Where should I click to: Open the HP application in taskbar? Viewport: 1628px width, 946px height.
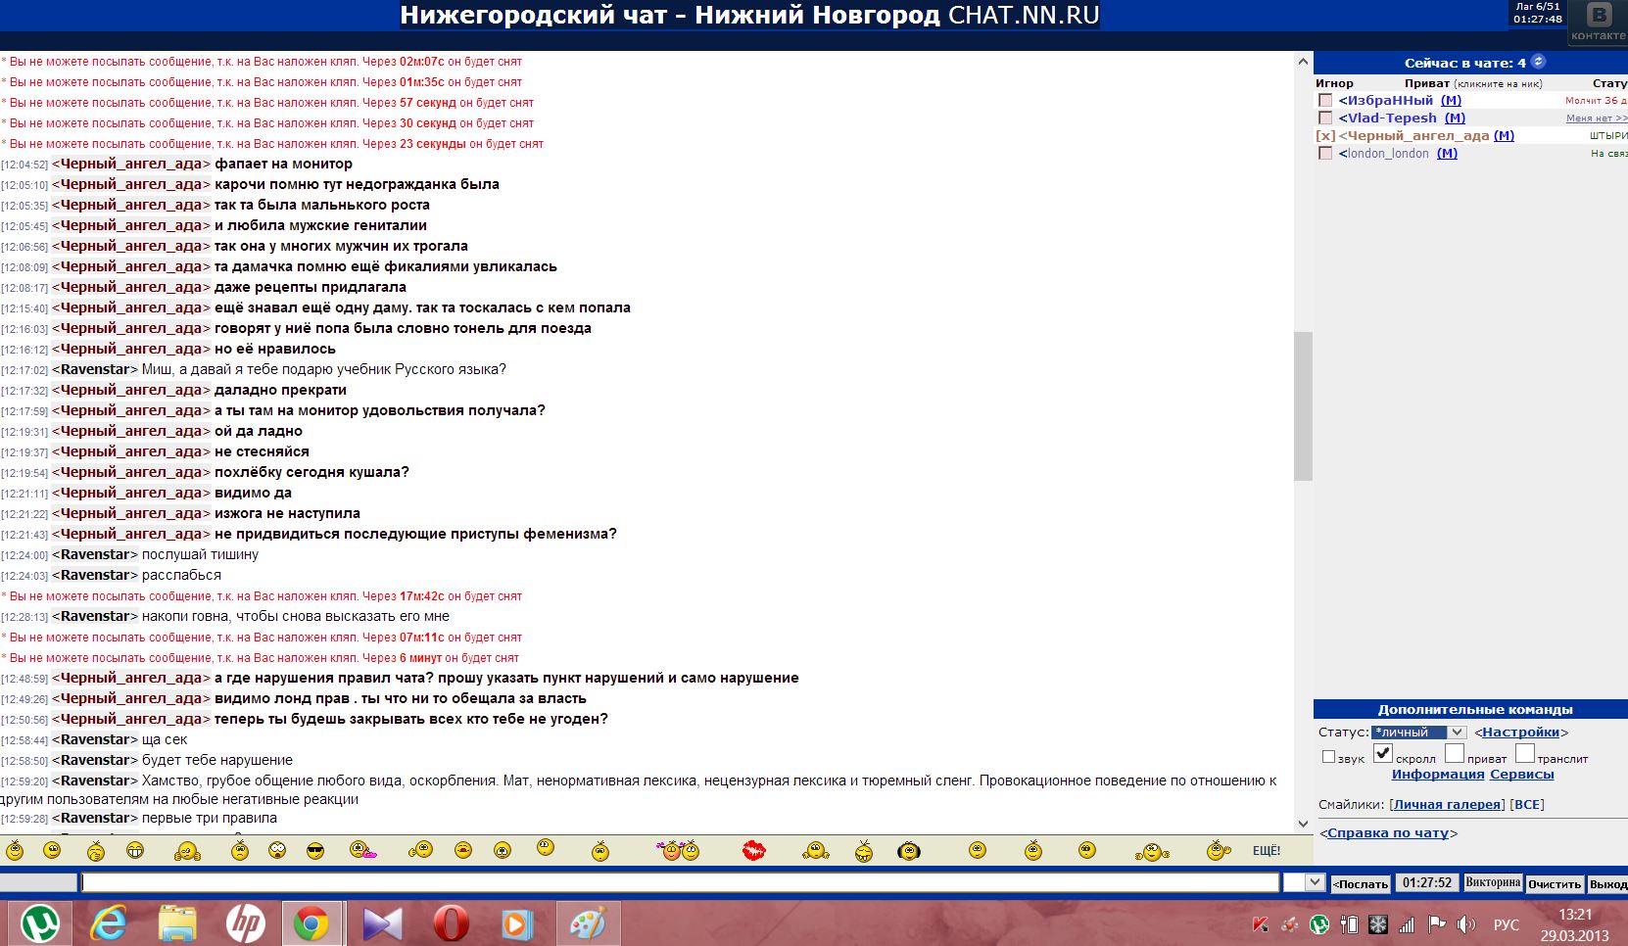tap(245, 923)
